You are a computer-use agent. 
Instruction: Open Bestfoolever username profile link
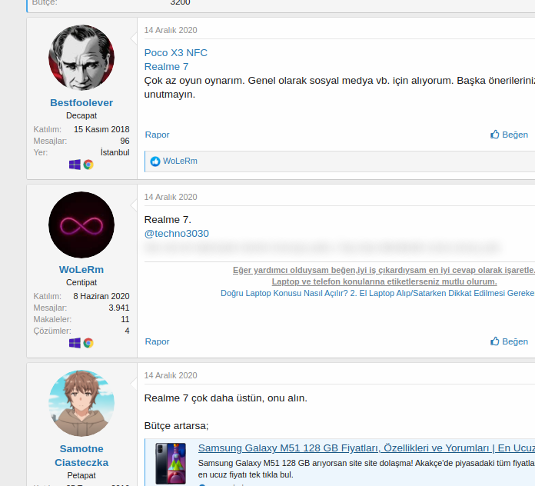(81, 103)
